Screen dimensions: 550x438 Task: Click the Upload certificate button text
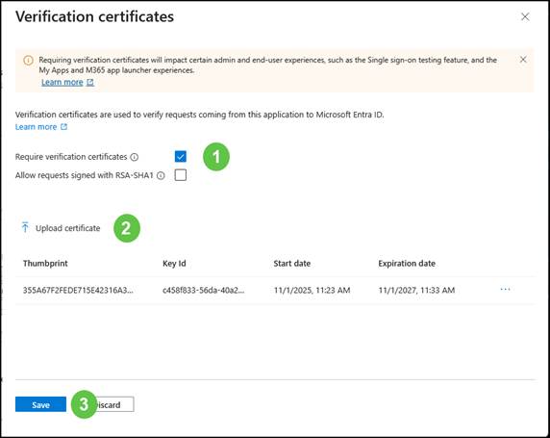tap(67, 228)
